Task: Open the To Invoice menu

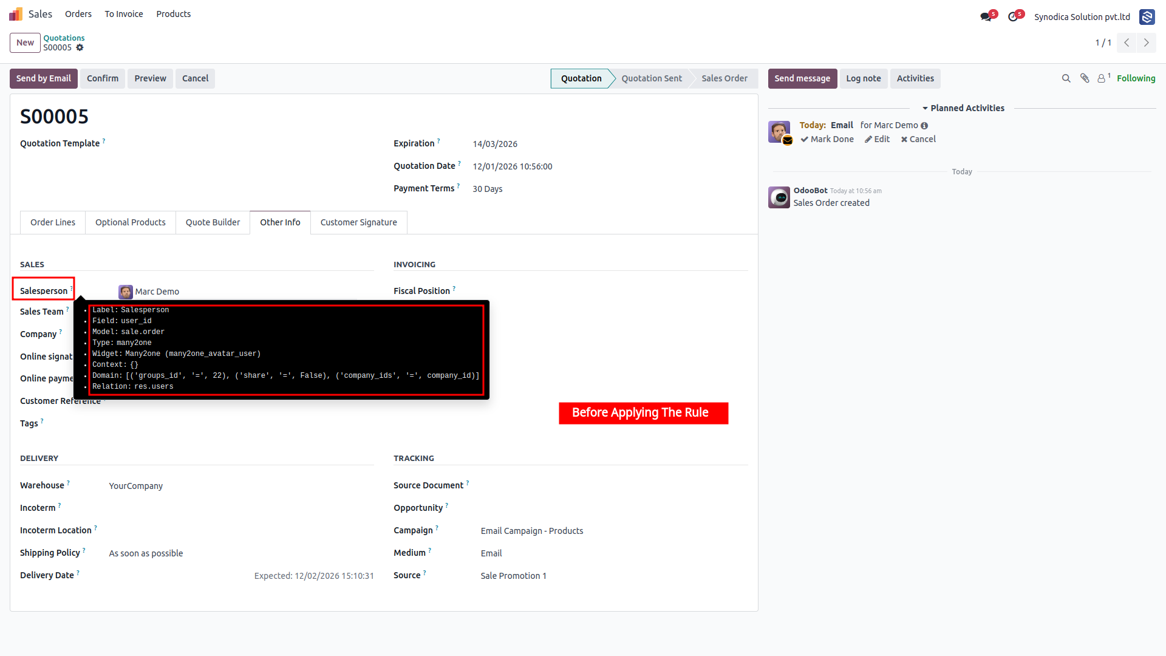Action: [124, 14]
